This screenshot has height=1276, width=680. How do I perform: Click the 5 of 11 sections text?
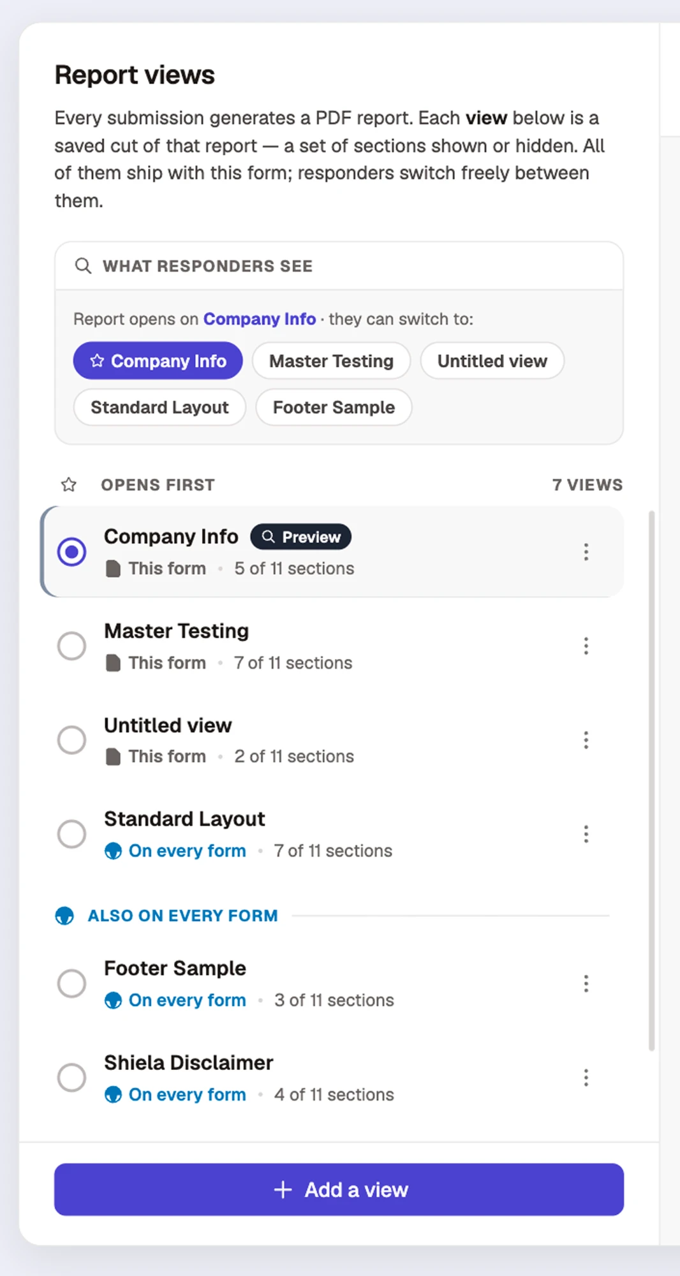pyautogui.click(x=294, y=568)
